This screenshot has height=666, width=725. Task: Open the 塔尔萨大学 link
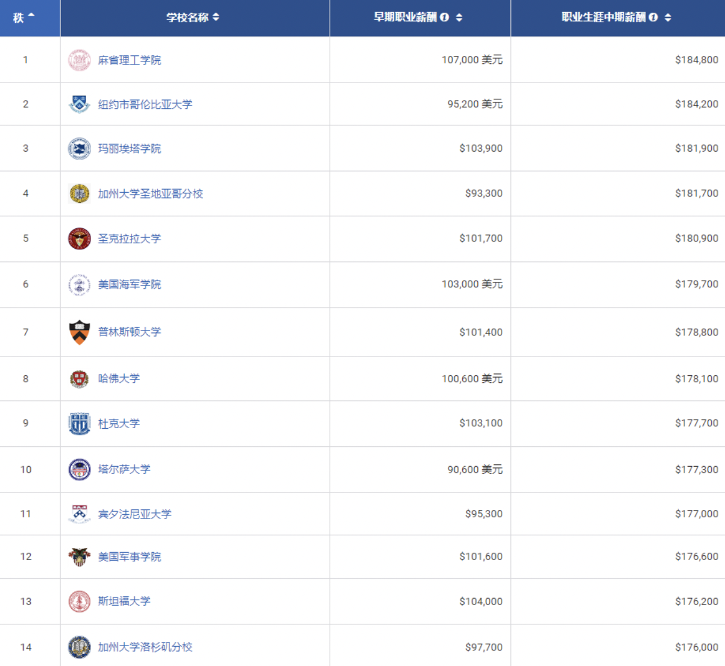click(x=124, y=469)
